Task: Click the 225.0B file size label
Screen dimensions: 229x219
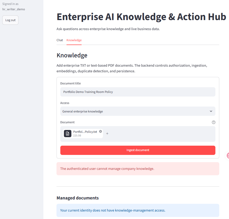Action: (77, 136)
